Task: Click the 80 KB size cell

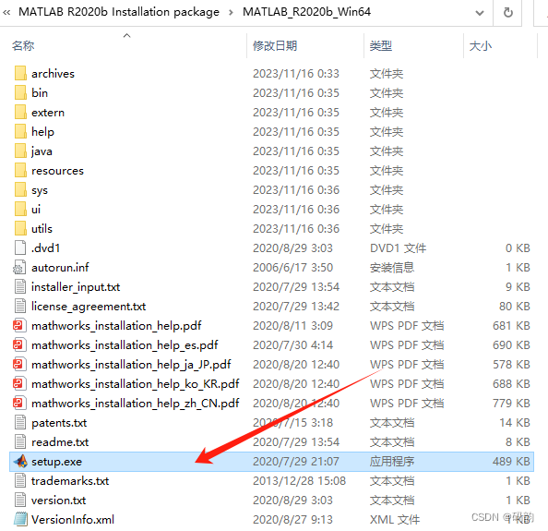Action: point(515,307)
